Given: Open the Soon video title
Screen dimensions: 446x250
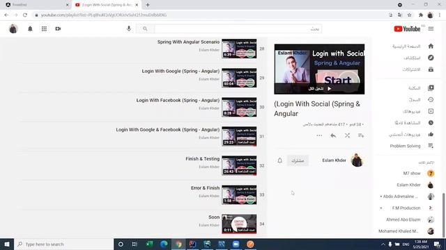Looking at the screenshot, I should [x=214, y=217].
